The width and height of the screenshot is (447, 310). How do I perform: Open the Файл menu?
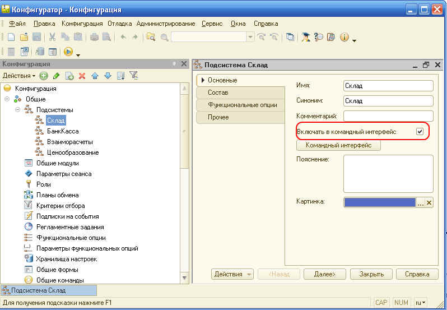click(17, 24)
